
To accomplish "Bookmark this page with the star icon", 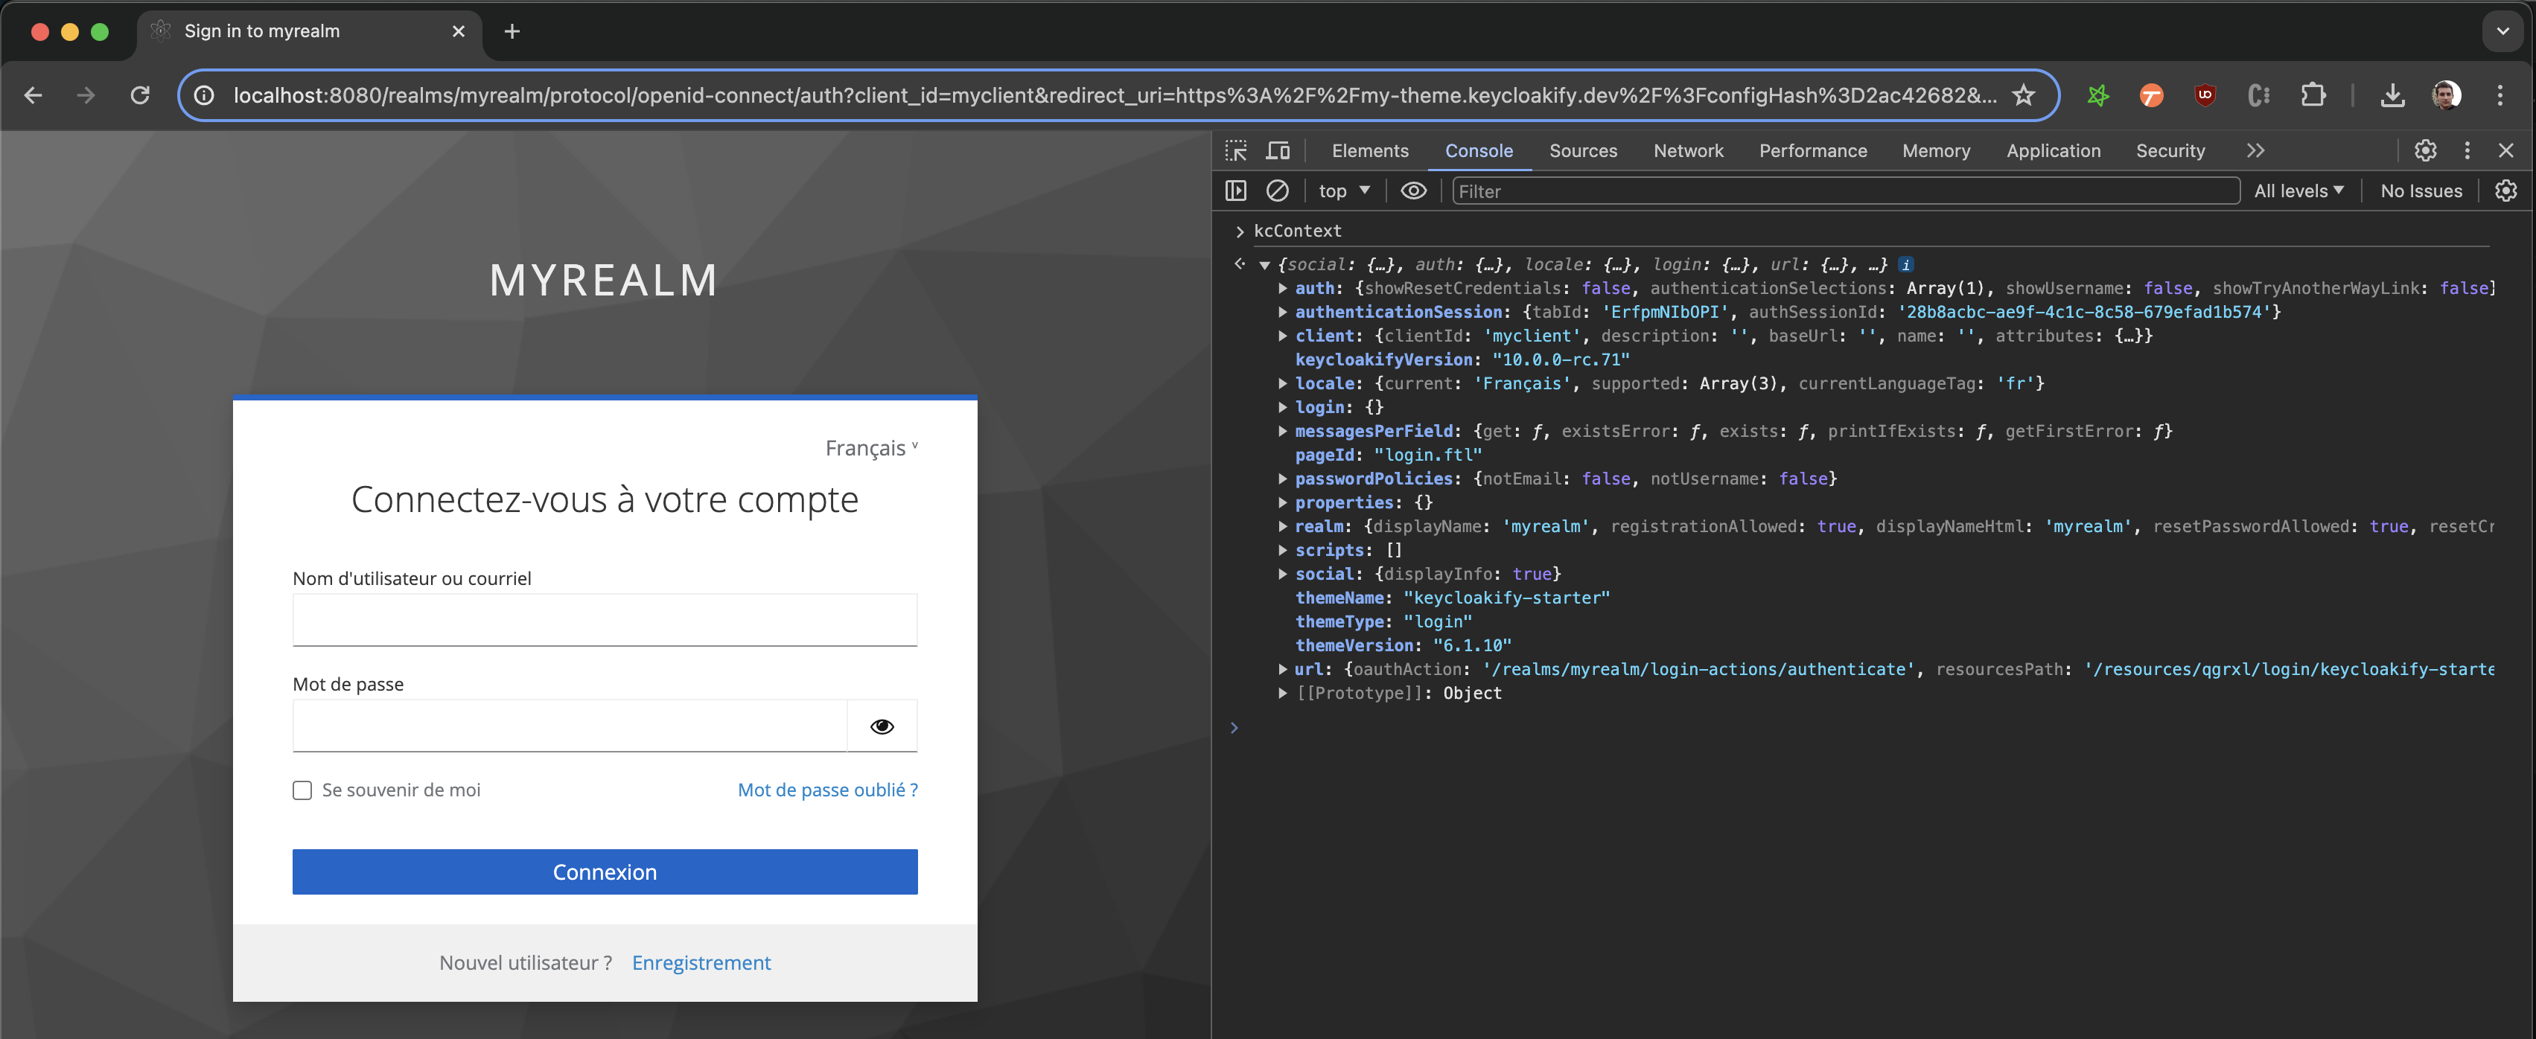I will (x=2023, y=95).
